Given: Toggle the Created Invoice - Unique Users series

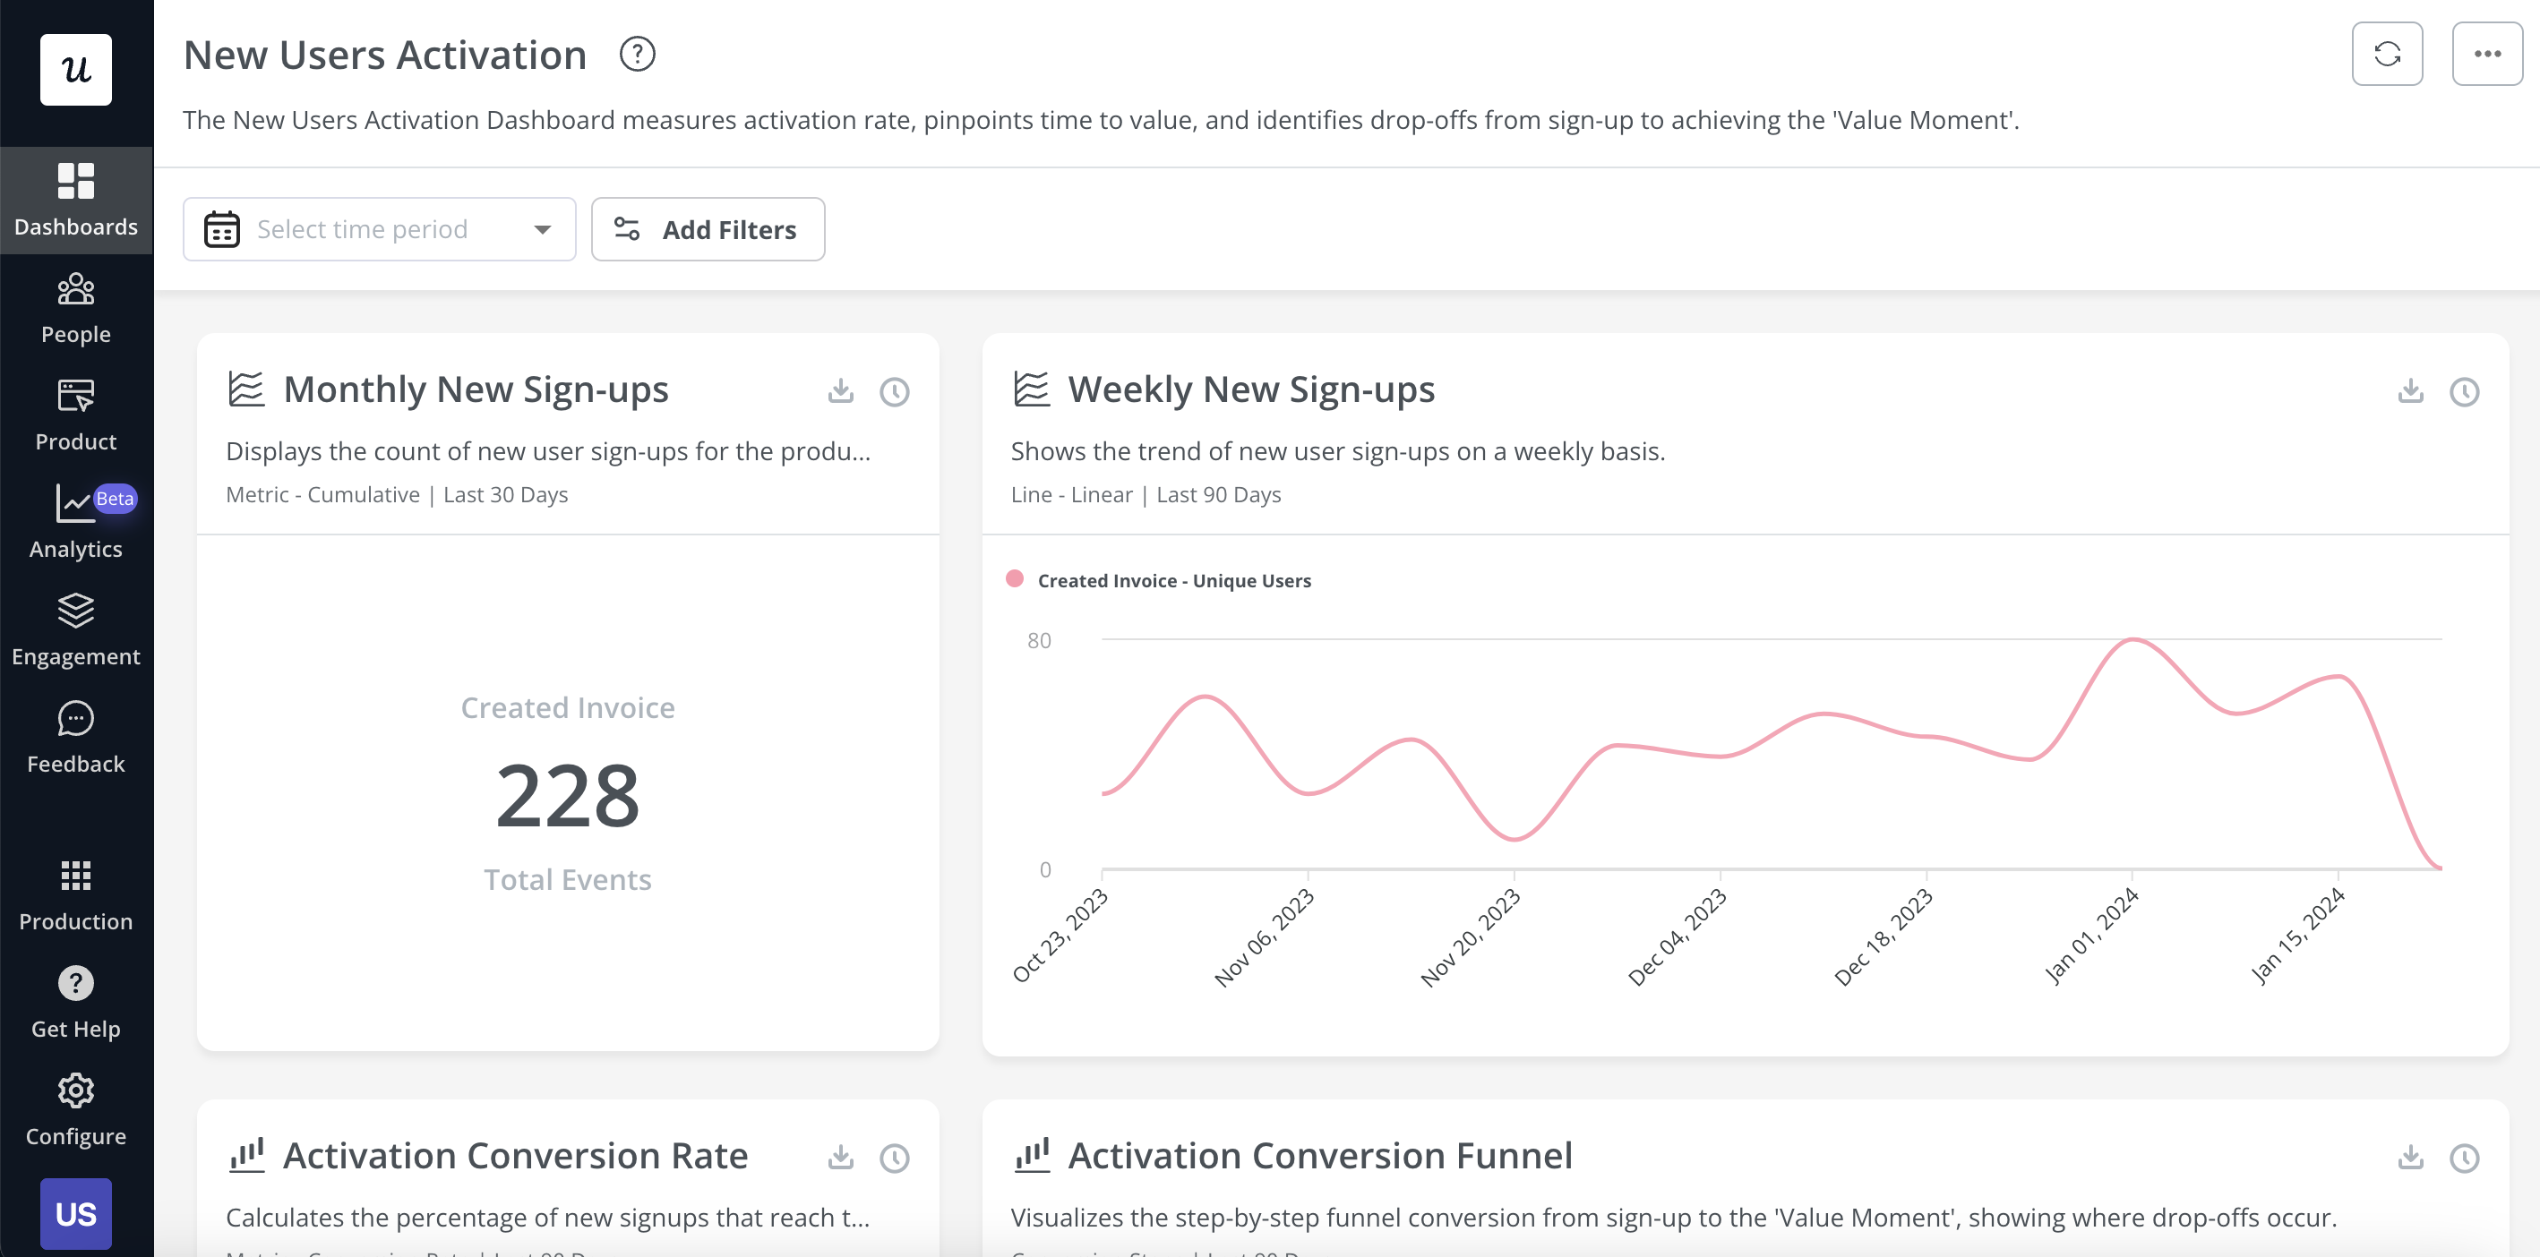Looking at the screenshot, I should point(1159,579).
